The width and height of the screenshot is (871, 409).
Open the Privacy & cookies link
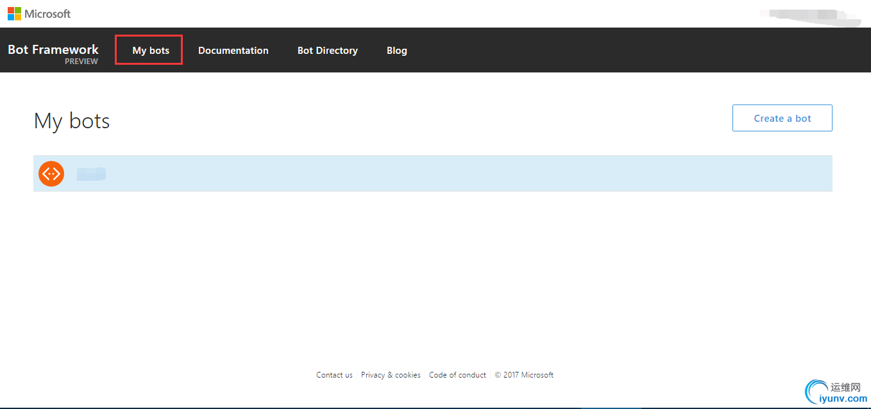point(391,375)
